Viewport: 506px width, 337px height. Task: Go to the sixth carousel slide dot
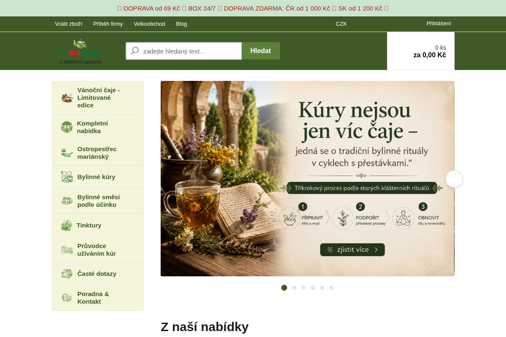(x=331, y=288)
